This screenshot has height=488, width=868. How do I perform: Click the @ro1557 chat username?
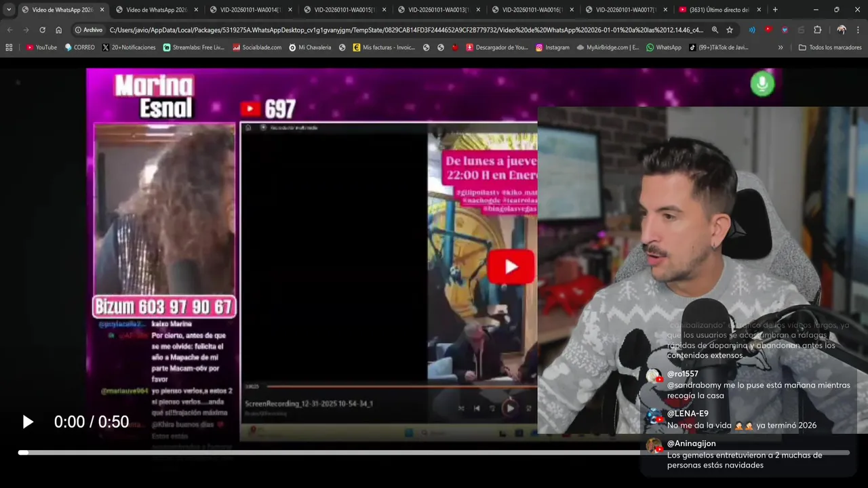point(682,374)
